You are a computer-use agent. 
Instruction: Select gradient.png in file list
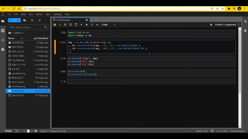coord(28,73)
